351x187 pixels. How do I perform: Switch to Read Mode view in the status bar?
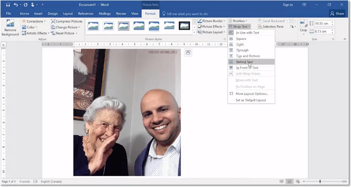pyautogui.click(x=281, y=181)
